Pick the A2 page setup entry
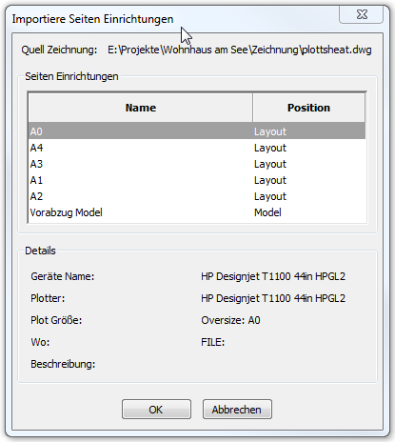This screenshot has height=442, width=395. click(197, 196)
